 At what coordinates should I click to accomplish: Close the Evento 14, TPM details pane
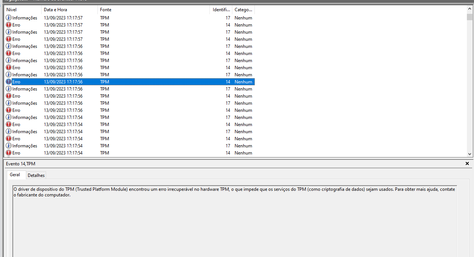(467, 163)
